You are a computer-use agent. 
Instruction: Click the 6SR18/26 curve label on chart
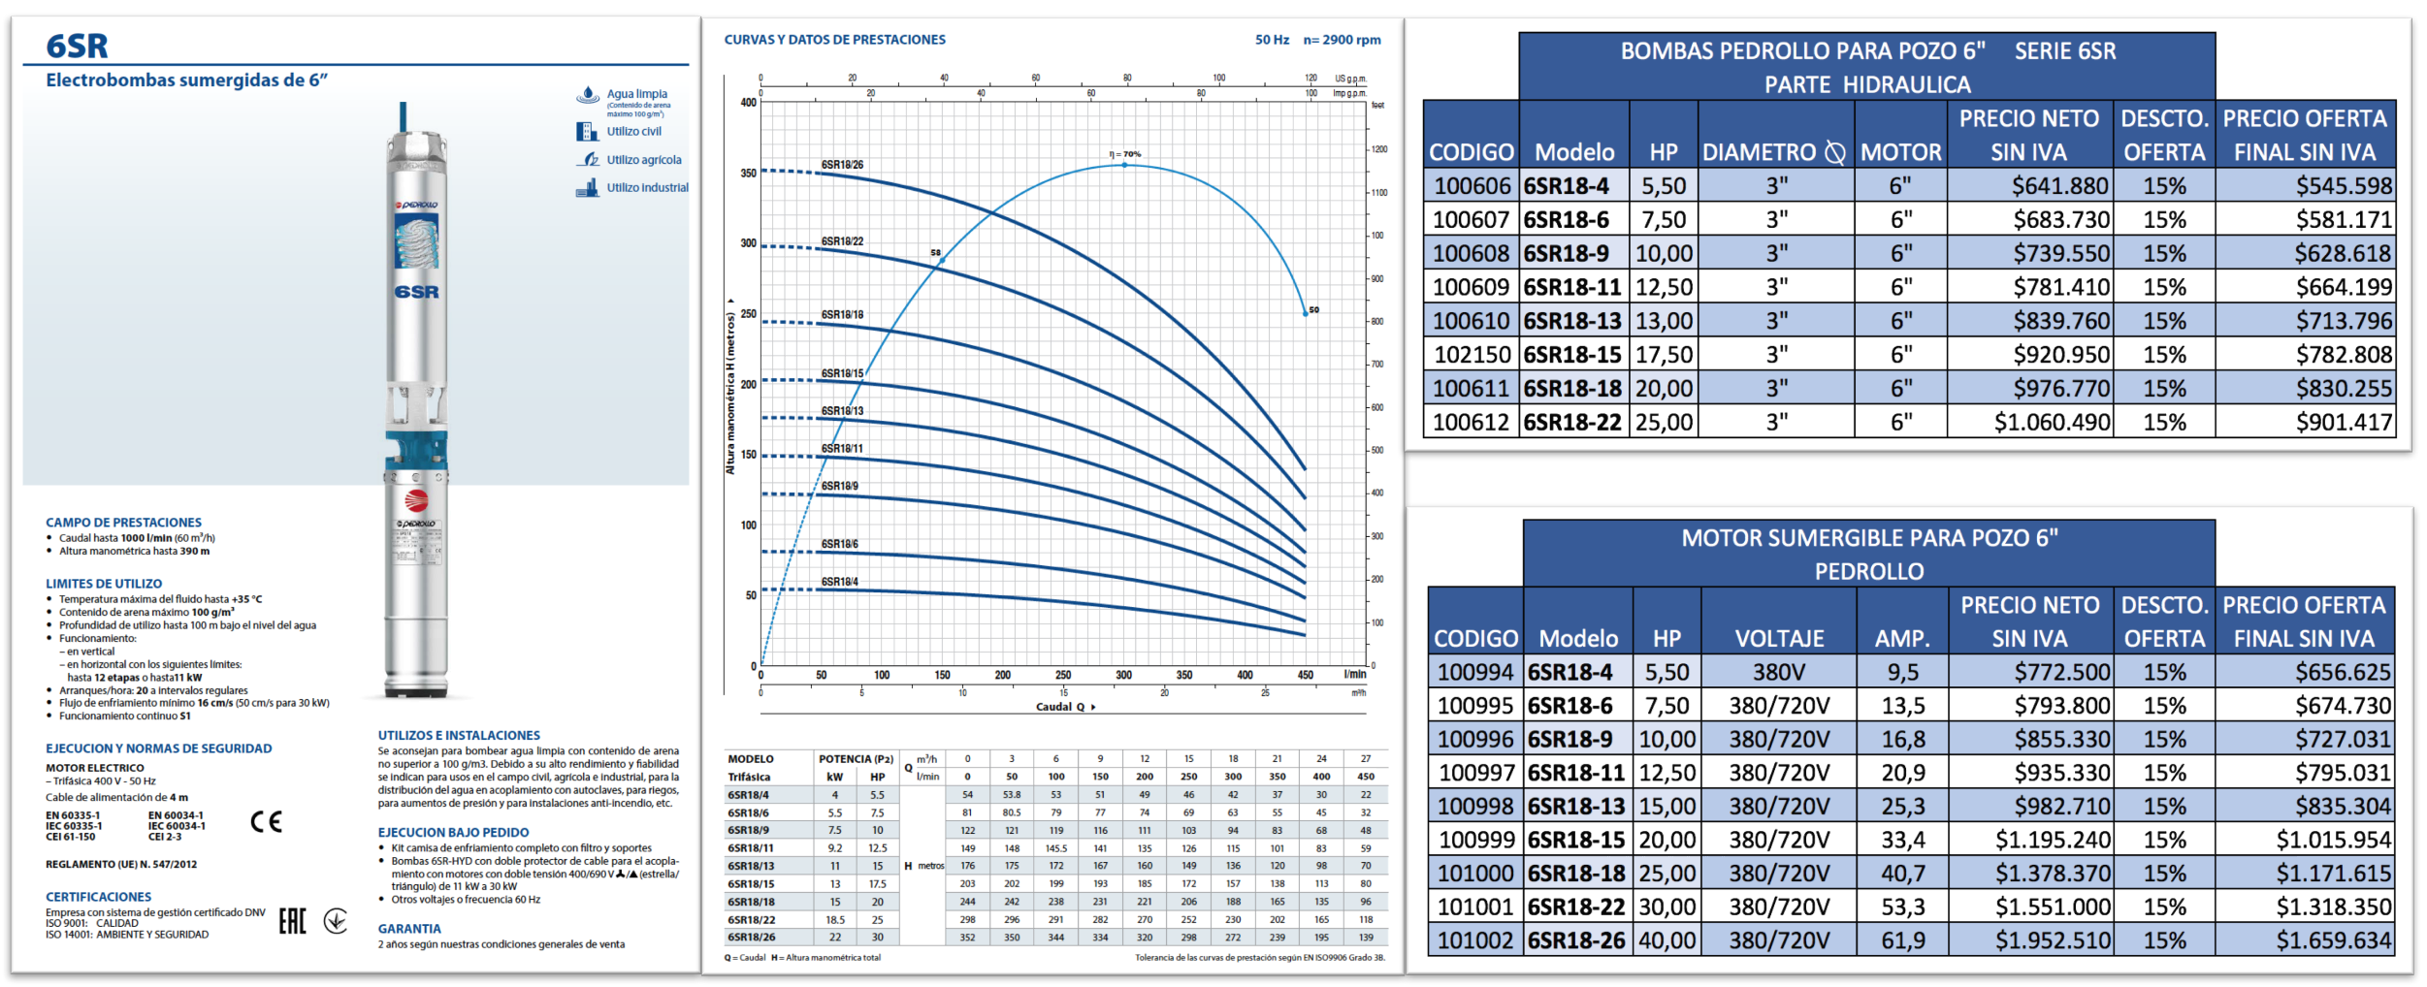coord(842,165)
